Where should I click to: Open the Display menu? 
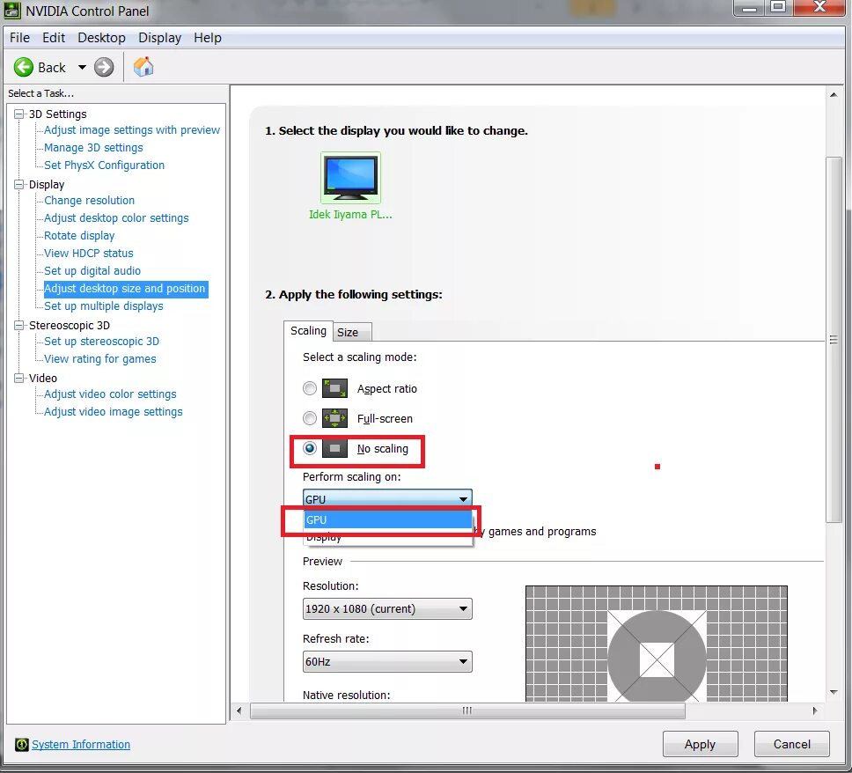(x=160, y=38)
